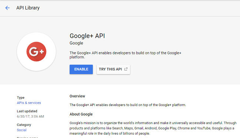Click the About Google heading
The height and width of the screenshot is (138, 240).
[81, 114]
